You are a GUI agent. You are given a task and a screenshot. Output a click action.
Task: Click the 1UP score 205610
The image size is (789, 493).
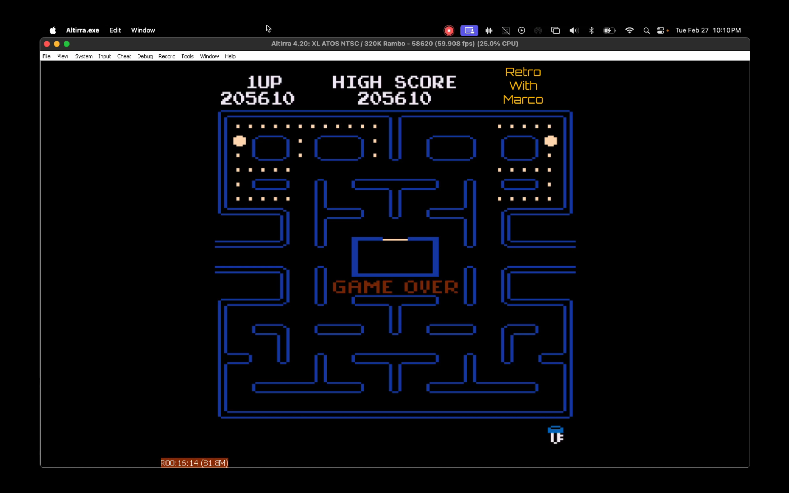[x=258, y=99]
